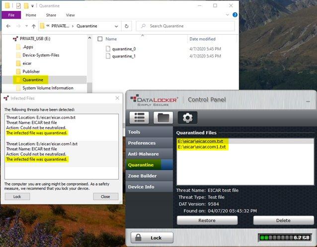Expand the address bar history dropdown
The height and width of the screenshot is (247, 317).
click(x=116, y=26)
